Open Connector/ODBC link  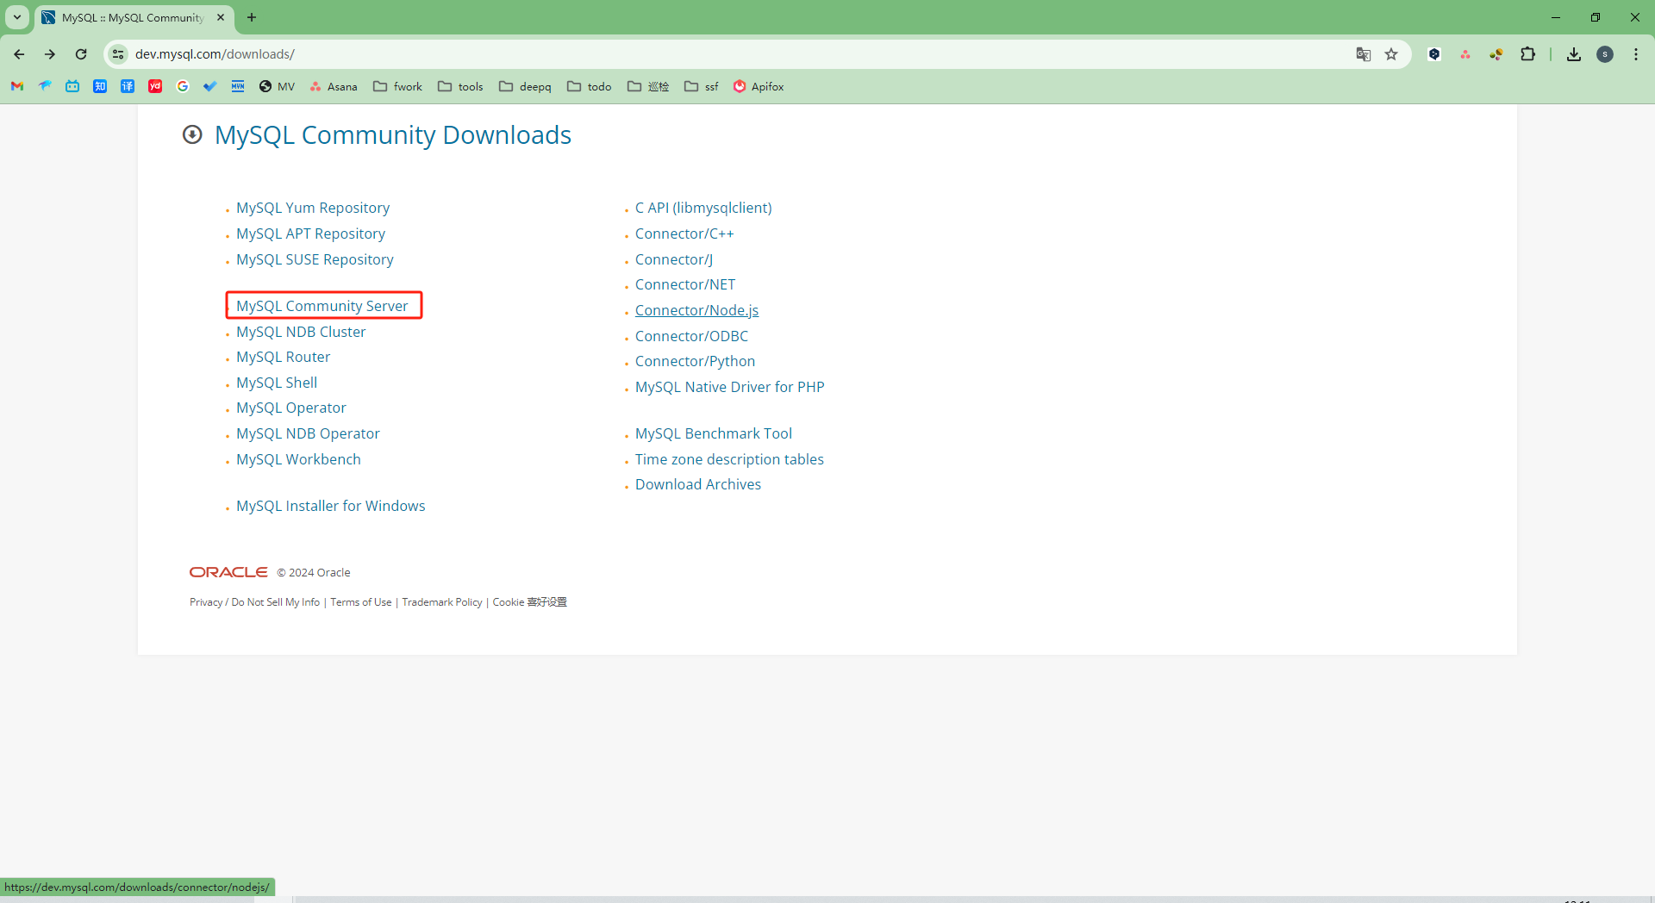pyautogui.click(x=691, y=336)
